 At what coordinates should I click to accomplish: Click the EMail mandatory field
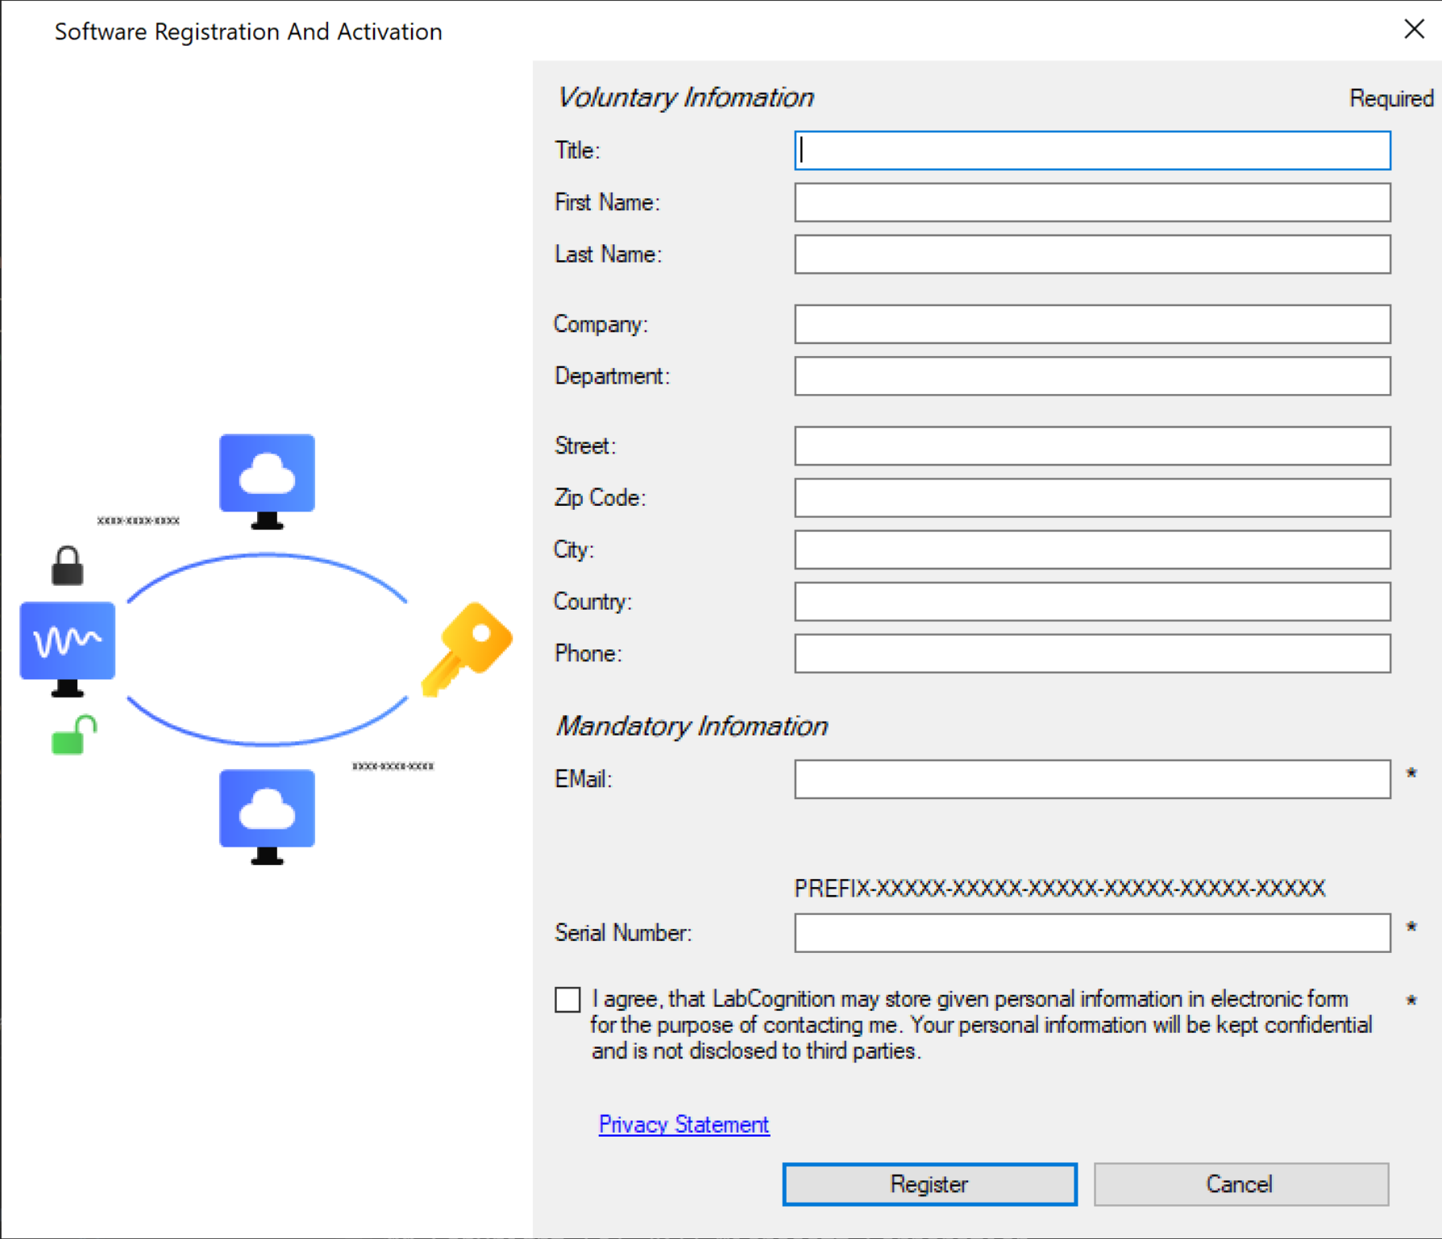coord(1091,779)
